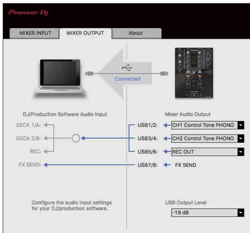Switch to the MIXER INPUT tab
The width and height of the screenshot is (250, 233).
[35, 33]
